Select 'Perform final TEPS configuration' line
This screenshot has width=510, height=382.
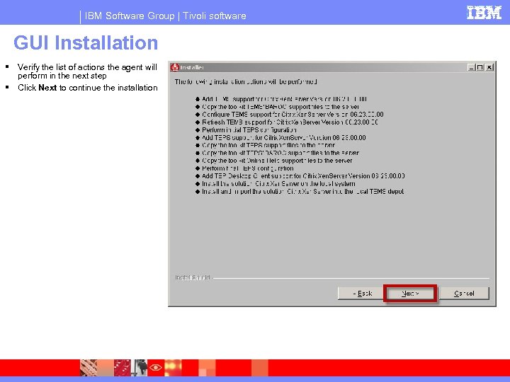click(x=247, y=168)
